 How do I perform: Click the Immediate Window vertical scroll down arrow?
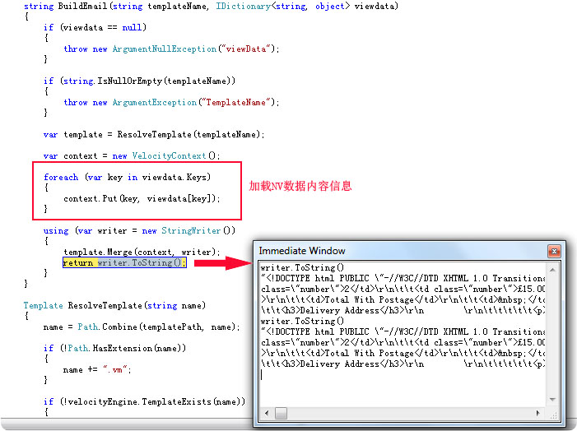[x=552, y=400]
